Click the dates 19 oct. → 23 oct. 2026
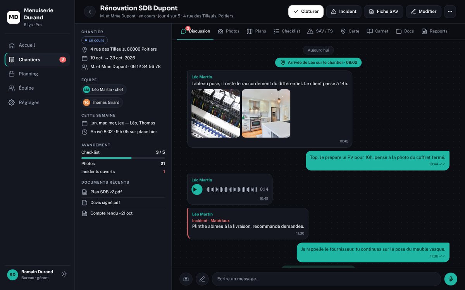This screenshot has width=465, height=290. point(113,58)
